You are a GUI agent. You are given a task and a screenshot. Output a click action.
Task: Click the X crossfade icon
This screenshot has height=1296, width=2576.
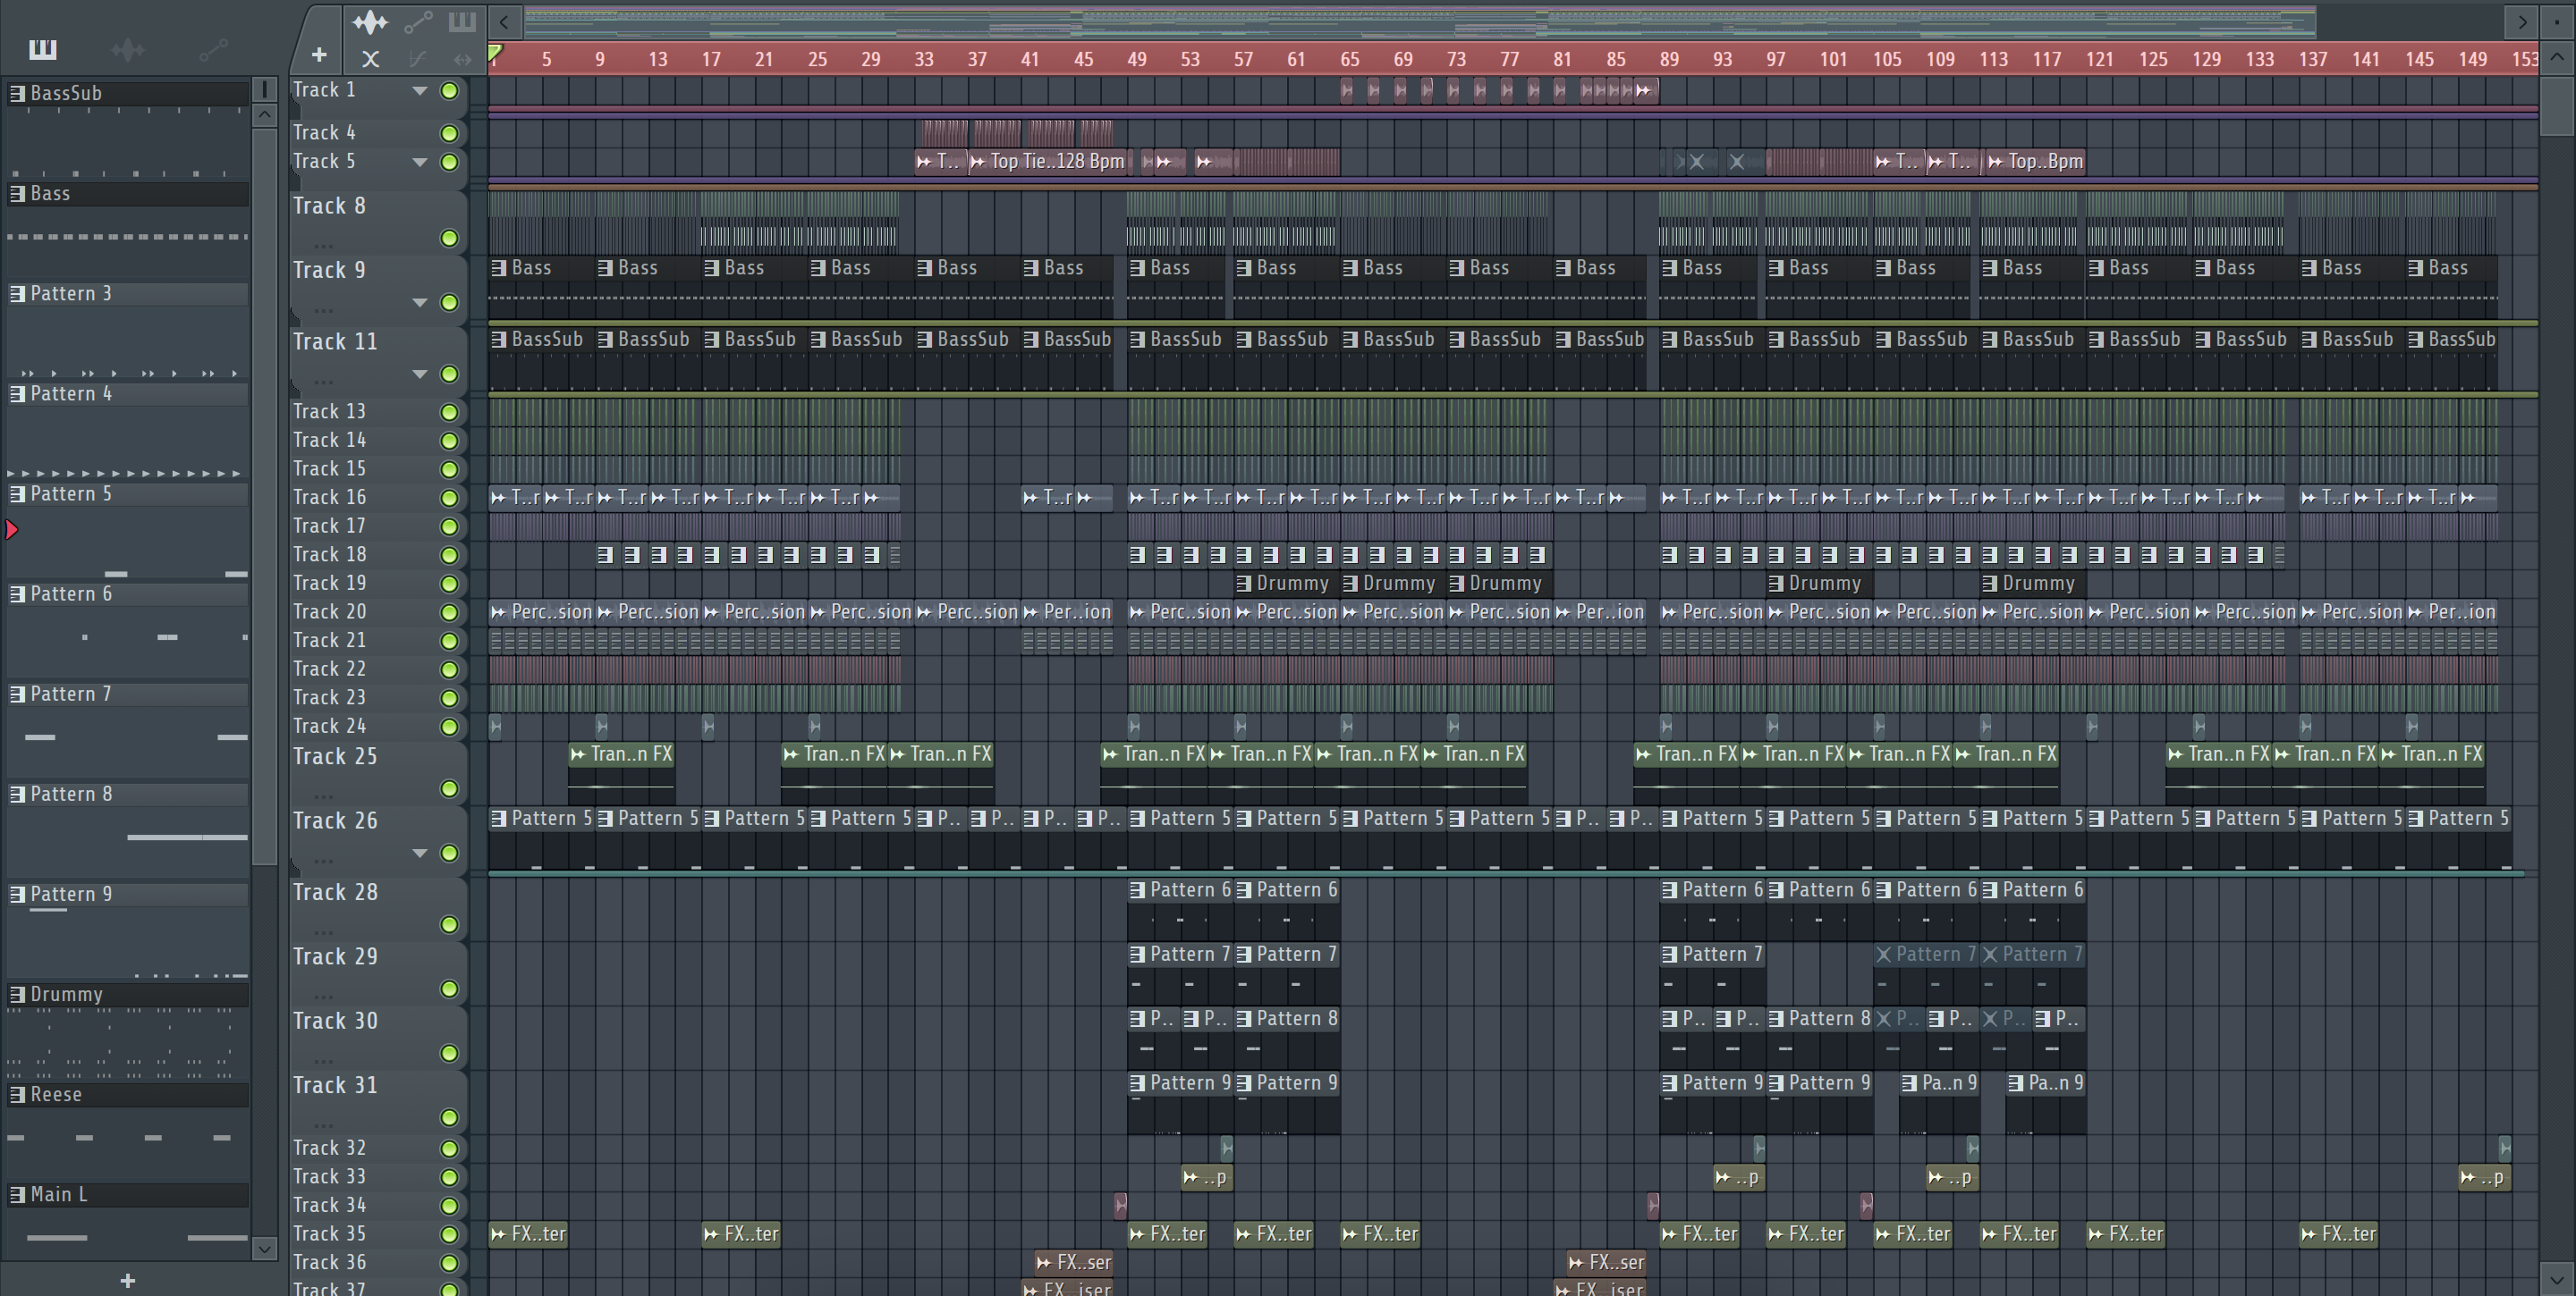tap(370, 59)
